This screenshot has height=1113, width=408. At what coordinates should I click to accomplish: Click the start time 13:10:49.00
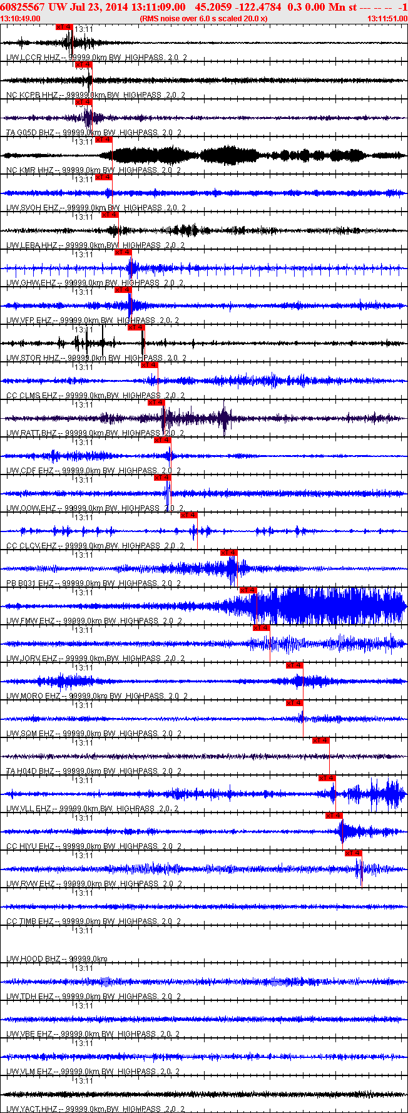point(21,18)
